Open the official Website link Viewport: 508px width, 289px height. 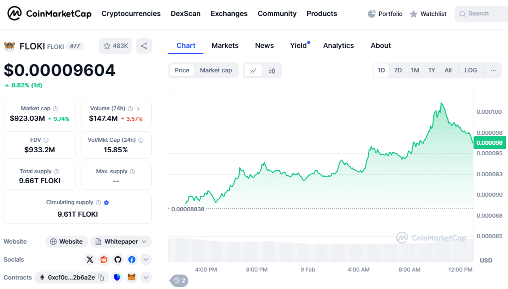coord(67,242)
